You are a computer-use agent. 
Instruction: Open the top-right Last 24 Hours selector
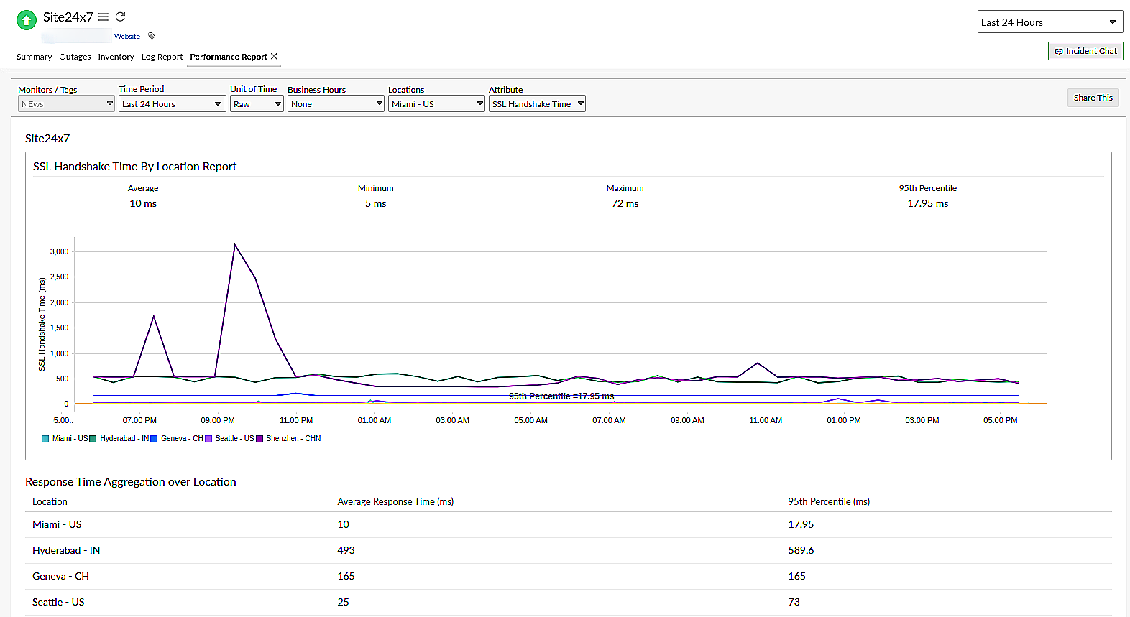pyautogui.click(x=1049, y=22)
